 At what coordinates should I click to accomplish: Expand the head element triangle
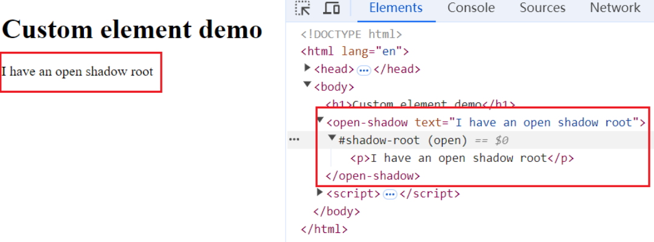308,67
